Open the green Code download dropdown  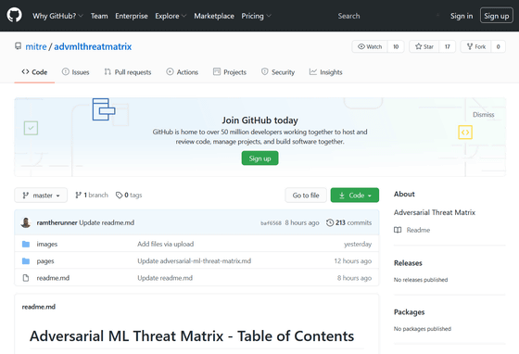pyautogui.click(x=354, y=196)
